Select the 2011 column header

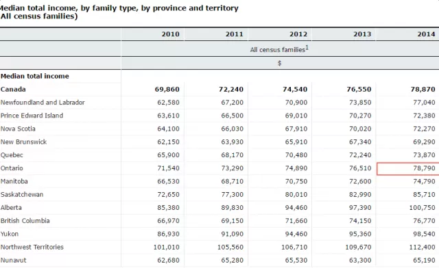(235, 34)
